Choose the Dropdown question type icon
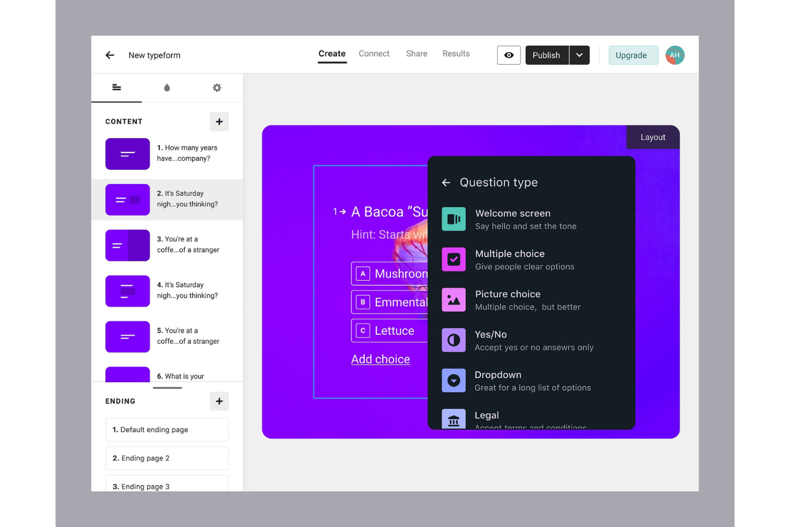The height and width of the screenshot is (527, 790). [454, 381]
